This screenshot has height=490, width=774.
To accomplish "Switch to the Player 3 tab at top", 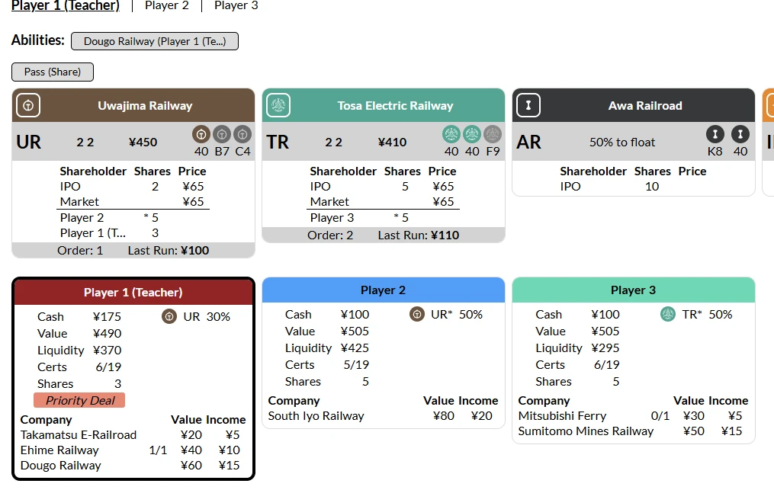I will point(236,6).
